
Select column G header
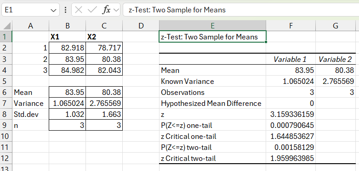click(336, 26)
